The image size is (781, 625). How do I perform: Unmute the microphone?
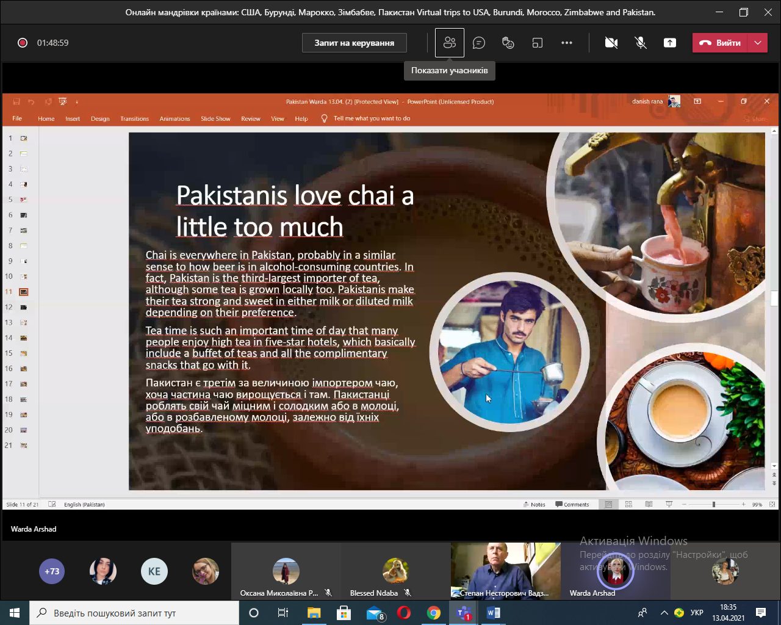(640, 43)
